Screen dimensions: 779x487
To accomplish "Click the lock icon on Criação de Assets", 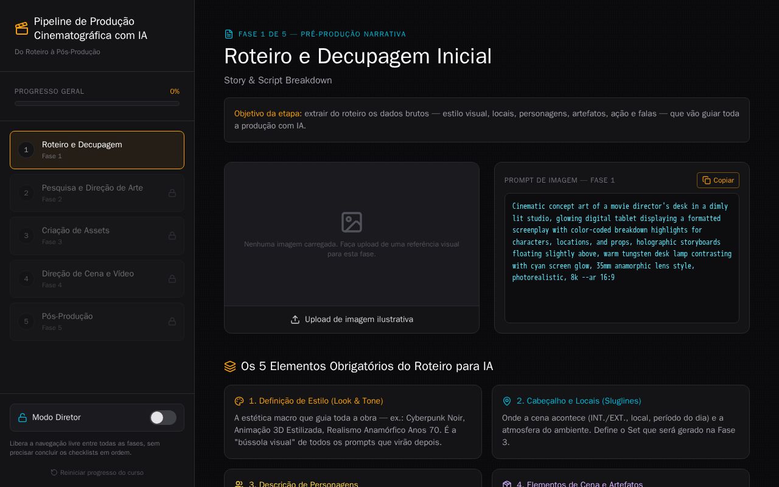I will click(172, 236).
